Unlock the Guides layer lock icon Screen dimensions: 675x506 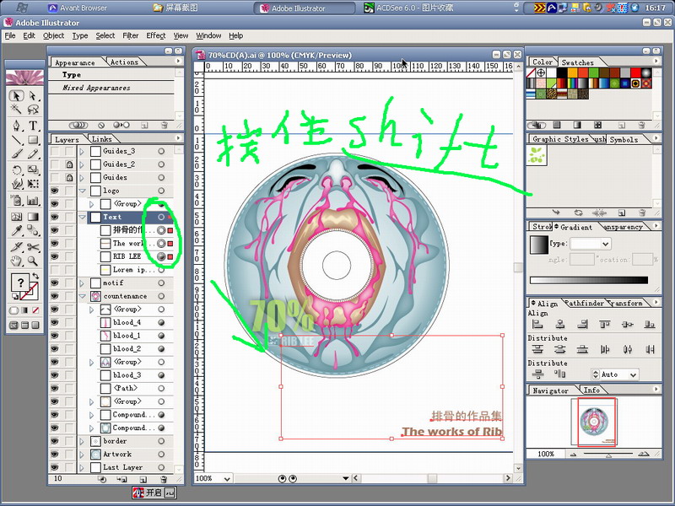coord(69,177)
